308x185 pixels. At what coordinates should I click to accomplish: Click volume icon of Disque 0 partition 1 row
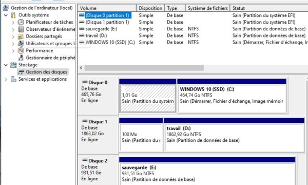point(82,15)
